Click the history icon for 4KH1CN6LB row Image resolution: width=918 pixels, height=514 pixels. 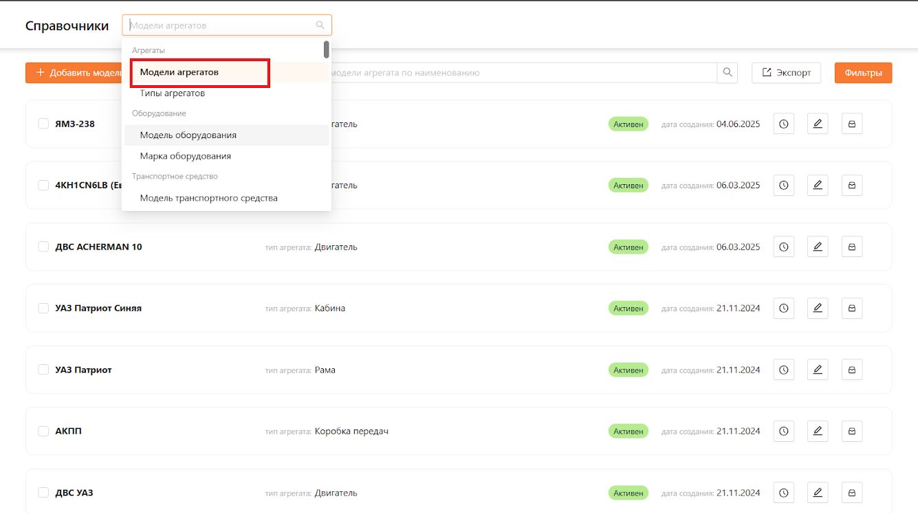coord(783,186)
